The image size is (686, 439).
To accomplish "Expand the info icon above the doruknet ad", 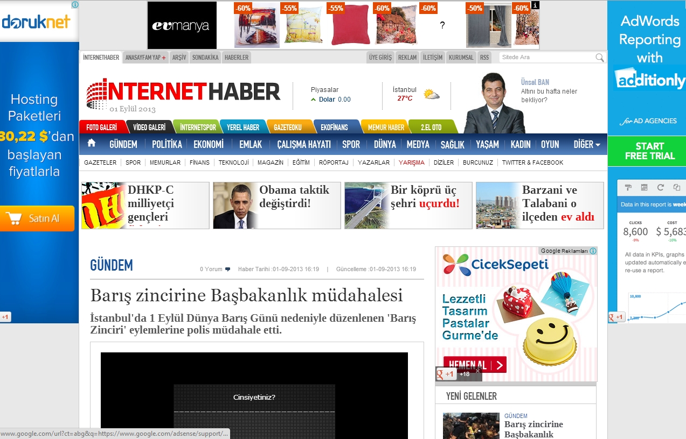I will point(74,4).
